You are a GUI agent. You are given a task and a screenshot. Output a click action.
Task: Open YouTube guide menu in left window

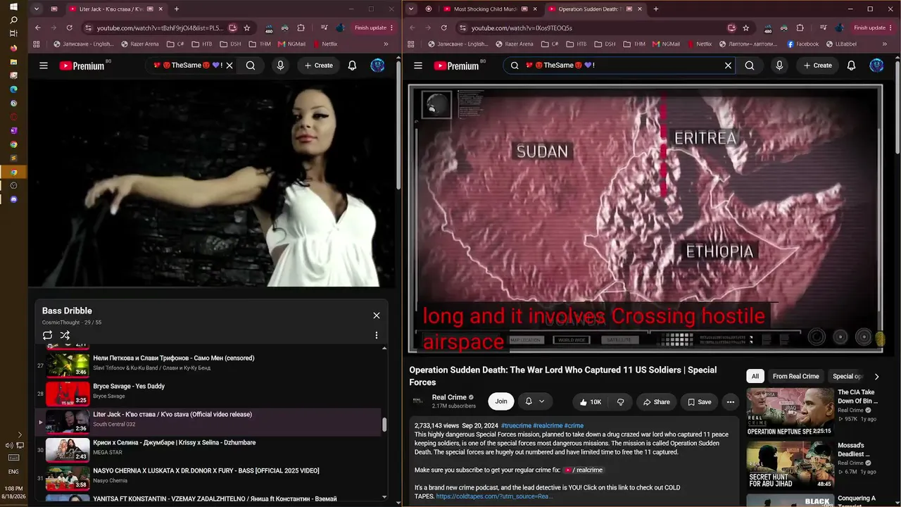pos(44,65)
